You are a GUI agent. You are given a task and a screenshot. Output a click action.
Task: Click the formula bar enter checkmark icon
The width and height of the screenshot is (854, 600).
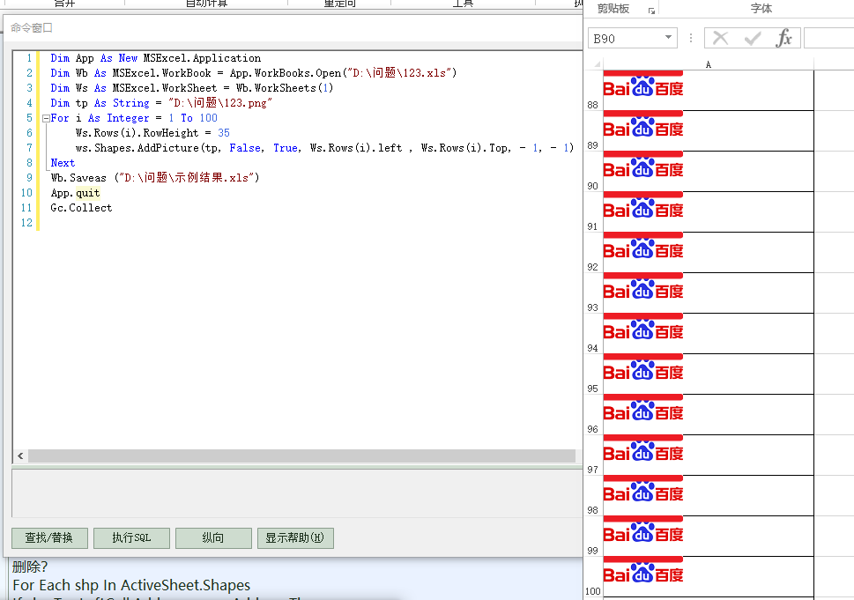(x=752, y=38)
